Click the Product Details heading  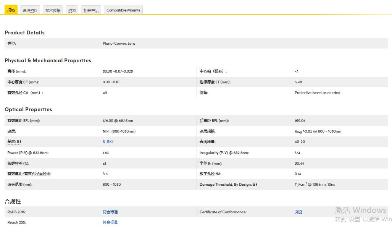(x=24, y=33)
